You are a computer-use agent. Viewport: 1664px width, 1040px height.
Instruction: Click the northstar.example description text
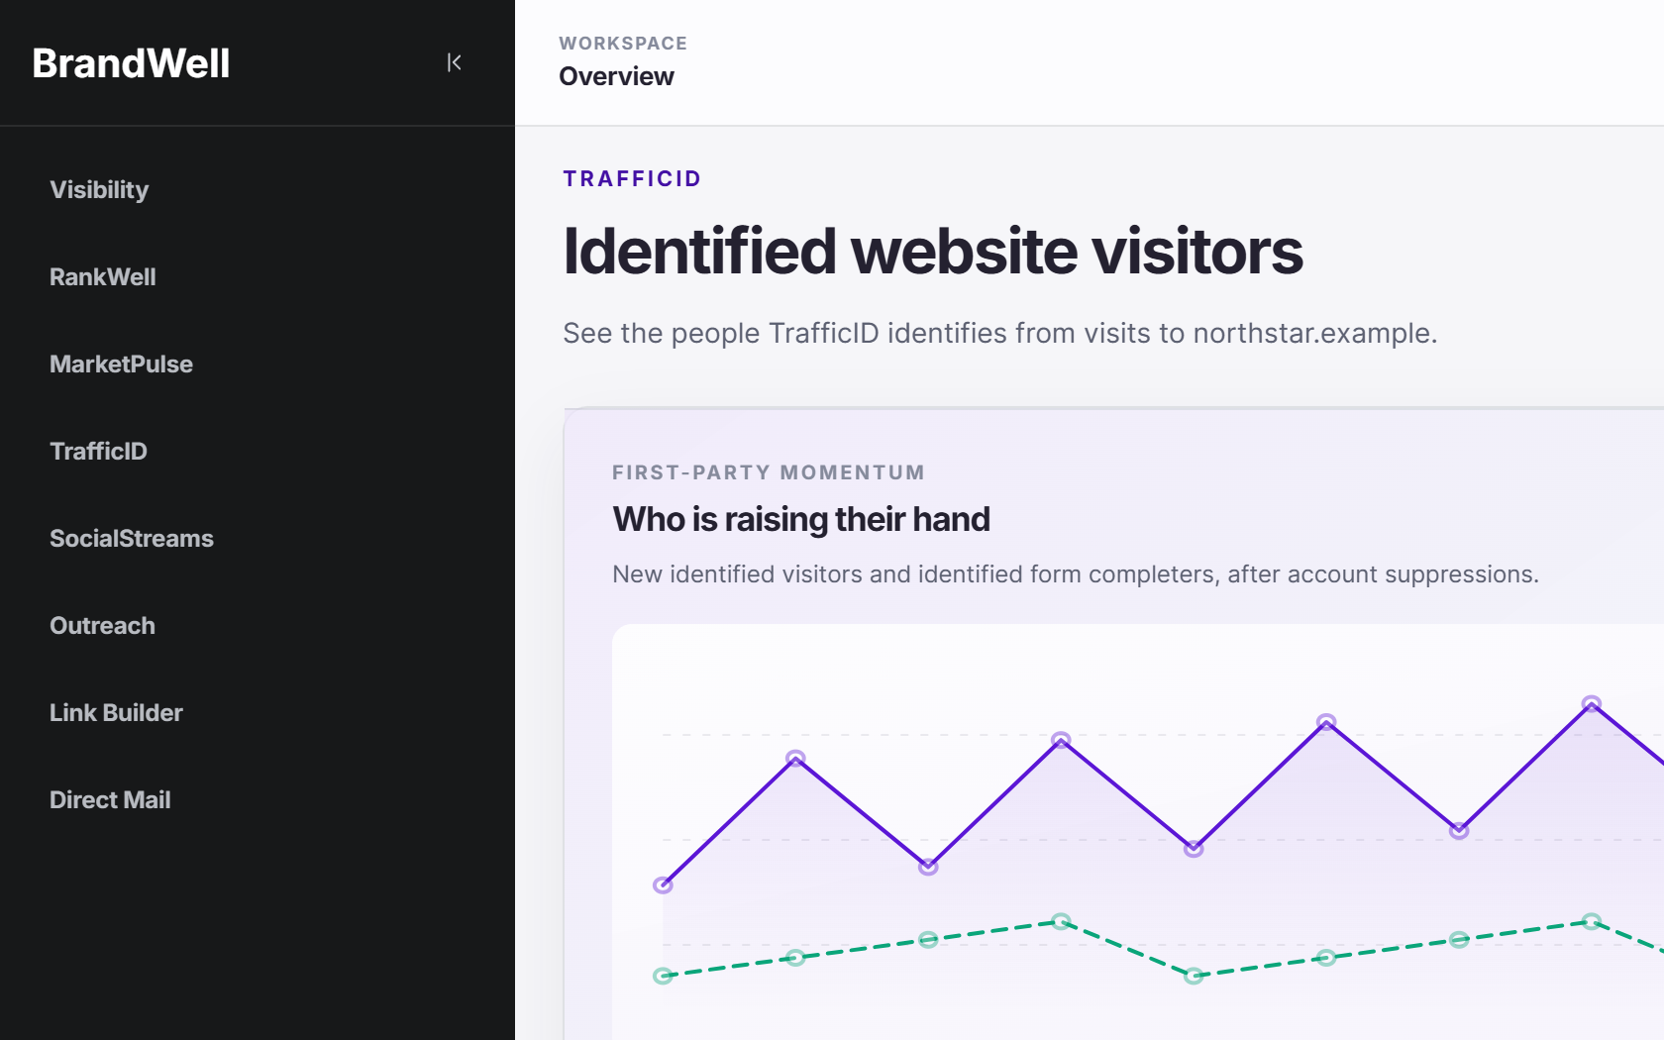click(x=999, y=333)
